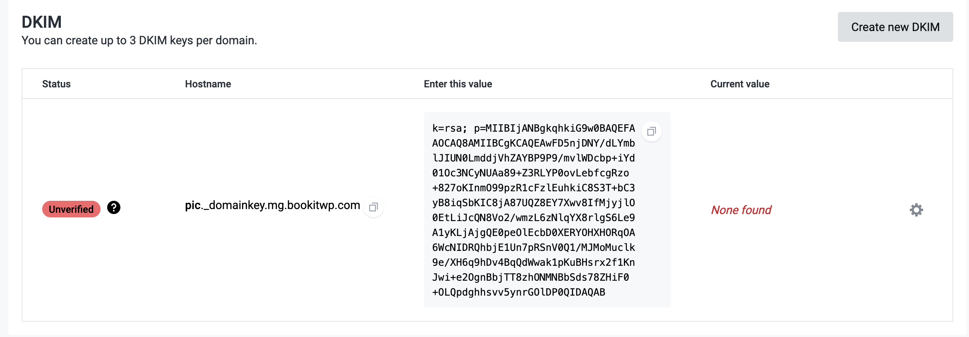Copy the pic._domainkey.mg.bookitwp.com hostname
Image resolution: width=969 pixels, height=337 pixels.
373,207
